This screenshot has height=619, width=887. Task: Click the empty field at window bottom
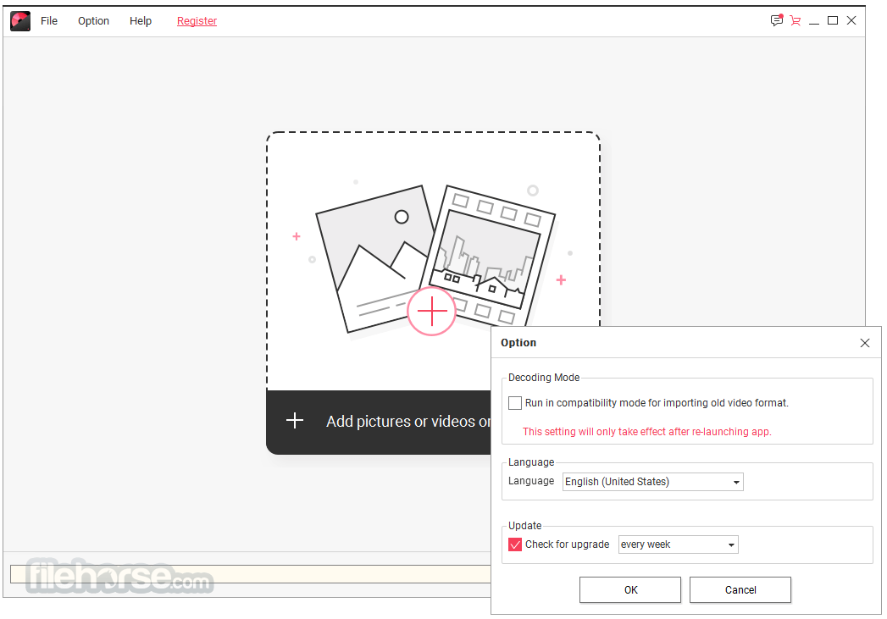click(x=250, y=574)
